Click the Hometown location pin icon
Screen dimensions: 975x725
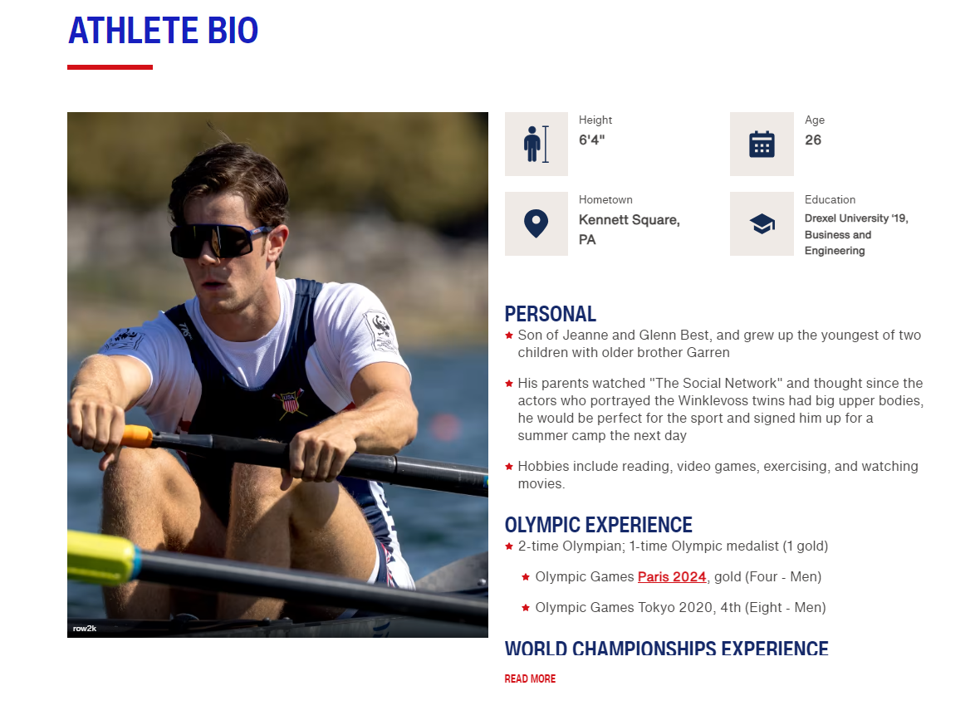(536, 223)
